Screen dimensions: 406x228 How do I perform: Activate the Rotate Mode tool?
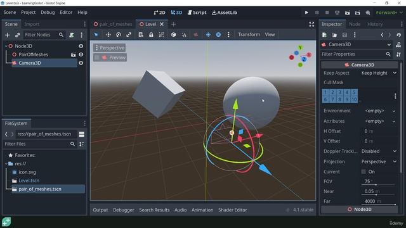(x=119, y=35)
